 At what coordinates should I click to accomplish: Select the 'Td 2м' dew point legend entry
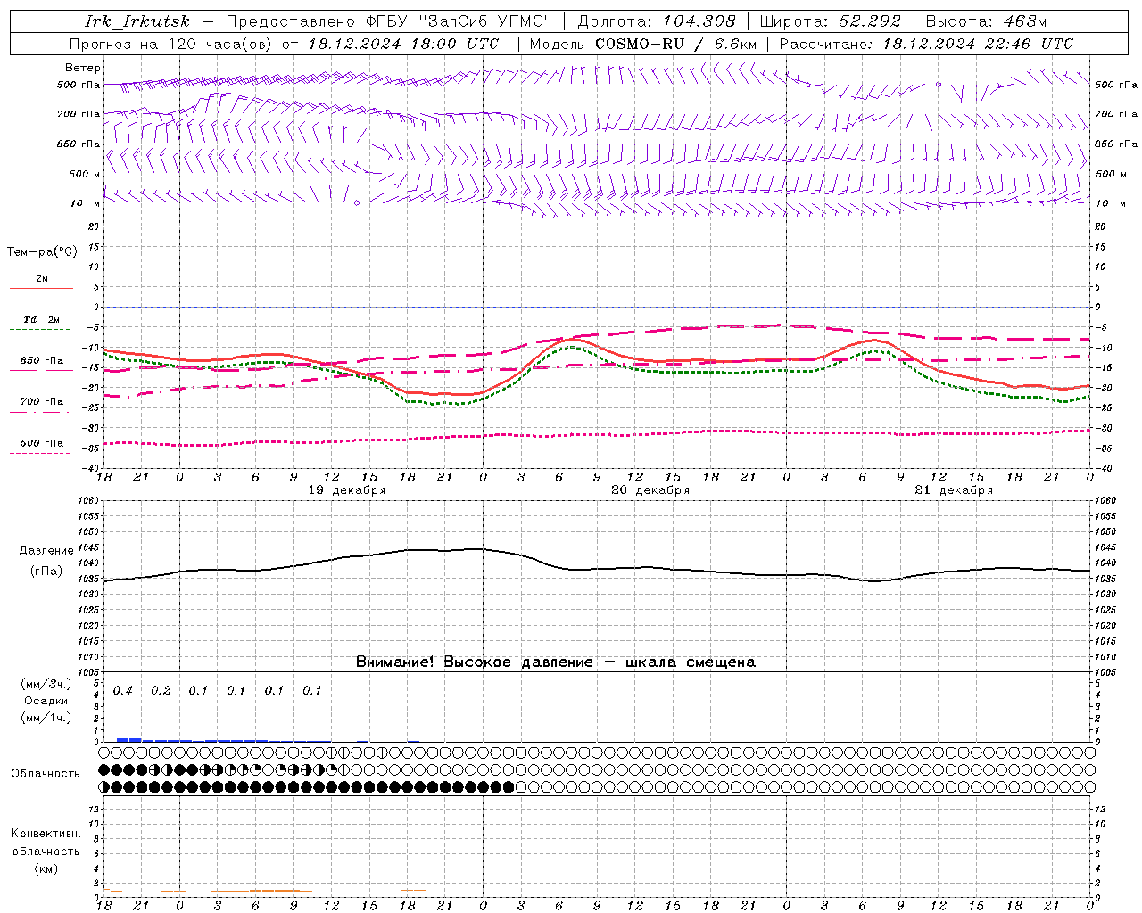42,319
